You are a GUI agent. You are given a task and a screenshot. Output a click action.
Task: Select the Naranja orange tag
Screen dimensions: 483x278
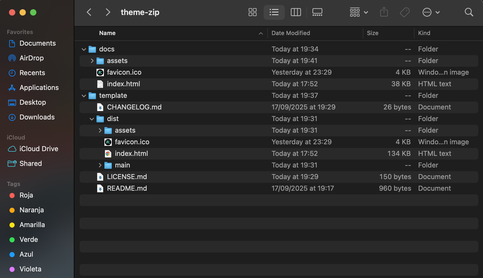point(27,210)
